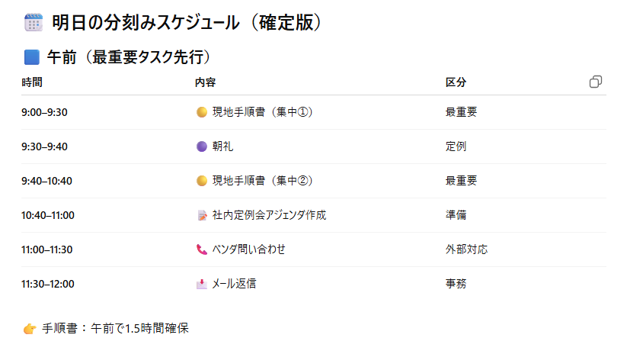Click the memo icon beside 社内定例会アジェンダ作成
The height and width of the screenshot is (354, 627).
pyautogui.click(x=202, y=215)
